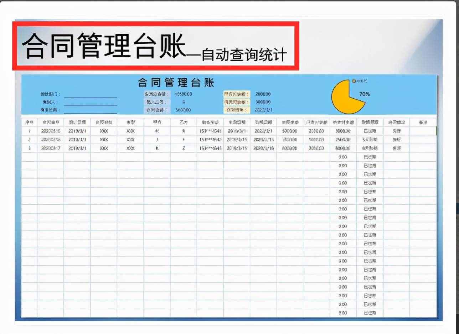459x334 pixels.
Task: Select the 乙方 column header
Action: pyautogui.click(x=184, y=122)
